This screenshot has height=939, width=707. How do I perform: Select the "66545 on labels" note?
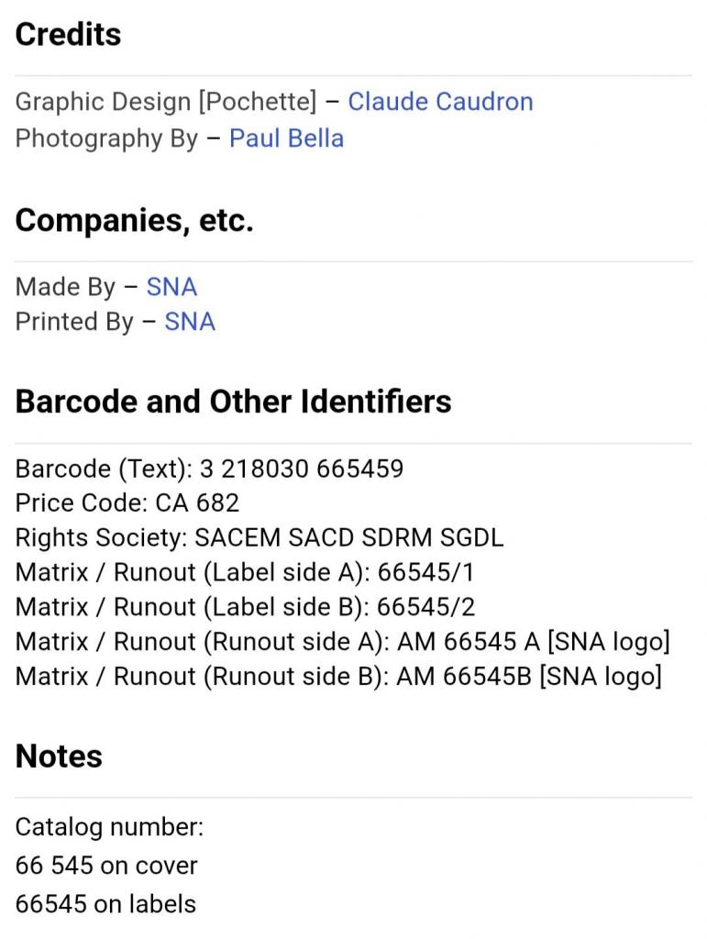[105, 904]
